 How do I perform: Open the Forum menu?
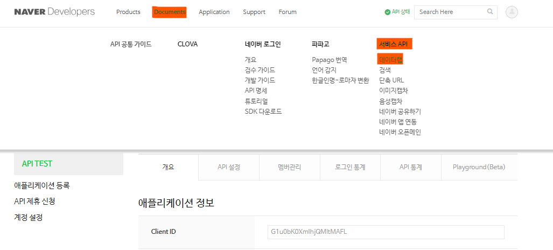click(288, 12)
